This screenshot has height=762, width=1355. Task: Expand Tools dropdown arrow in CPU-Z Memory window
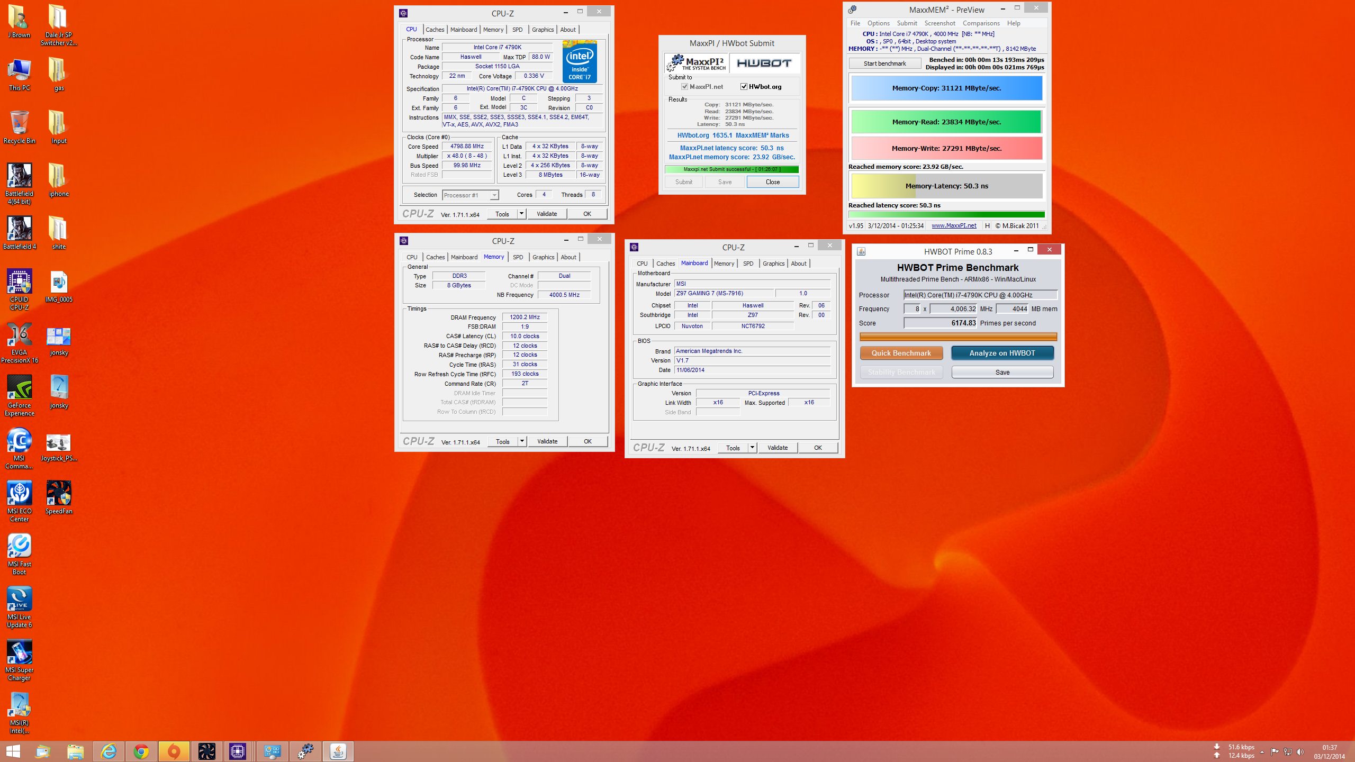[522, 441]
